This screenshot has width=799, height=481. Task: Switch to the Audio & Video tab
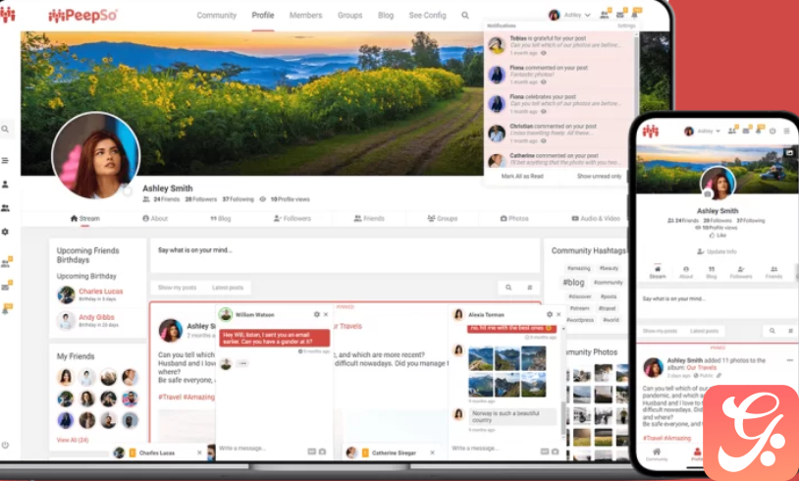pos(596,218)
